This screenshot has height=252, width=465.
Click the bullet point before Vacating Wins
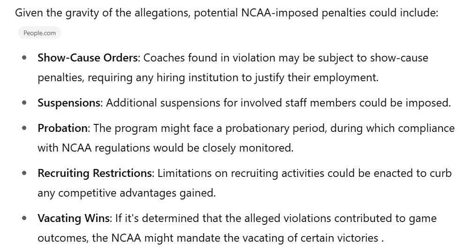coord(24,218)
